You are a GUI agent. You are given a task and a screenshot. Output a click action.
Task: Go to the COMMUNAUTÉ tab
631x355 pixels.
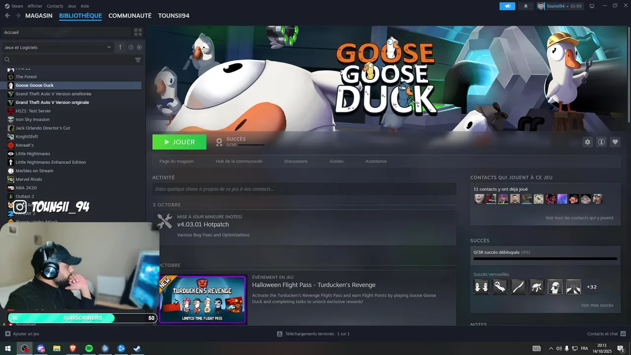[x=130, y=16]
